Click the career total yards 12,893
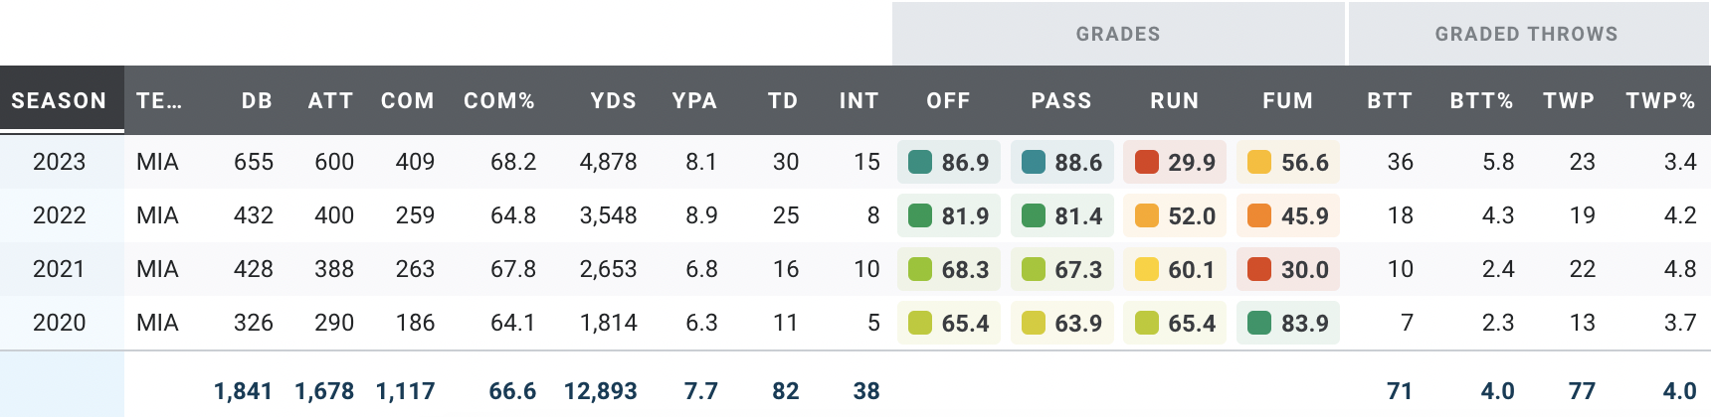1711x417 pixels. coord(600,391)
